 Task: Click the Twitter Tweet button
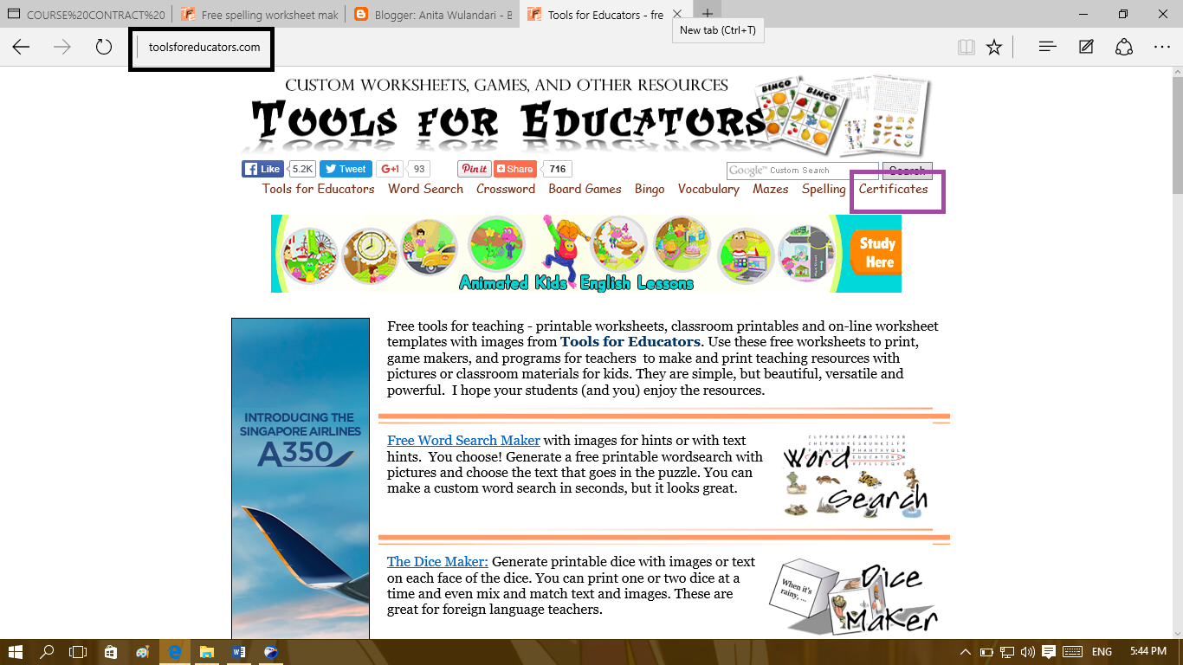tap(346, 169)
